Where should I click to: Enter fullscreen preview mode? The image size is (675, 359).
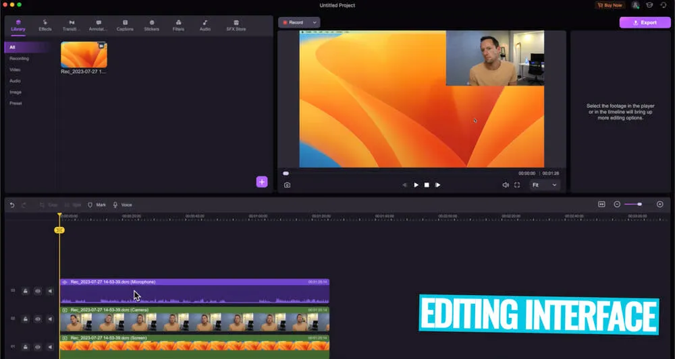click(517, 185)
